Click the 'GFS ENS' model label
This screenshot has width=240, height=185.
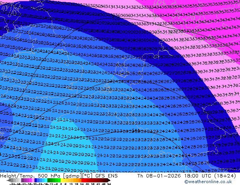coord(106,176)
